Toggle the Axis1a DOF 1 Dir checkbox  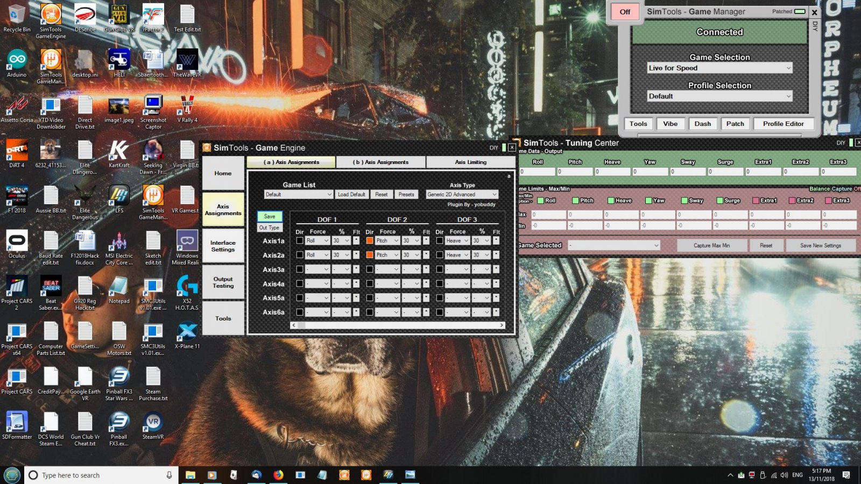pos(300,240)
